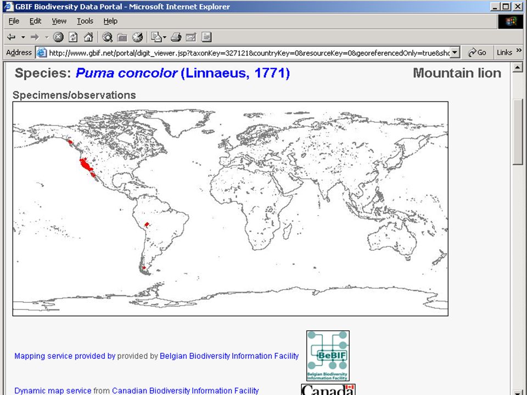Open Canadian Biodiversity Information Facility link
This screenshot has height=395, width=527.
click(x=185, y=391)
